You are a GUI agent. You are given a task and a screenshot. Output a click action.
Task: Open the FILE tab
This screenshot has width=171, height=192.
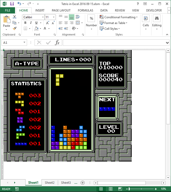click(x=8, y=10)
